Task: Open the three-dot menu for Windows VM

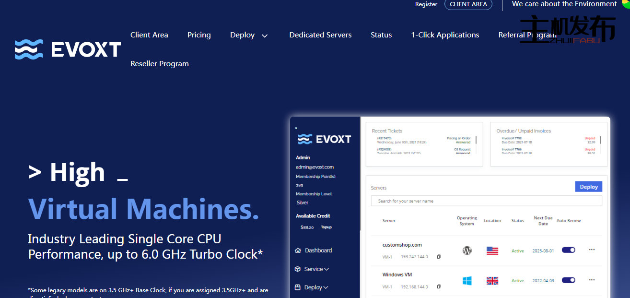Action: (x=592, y=280)
